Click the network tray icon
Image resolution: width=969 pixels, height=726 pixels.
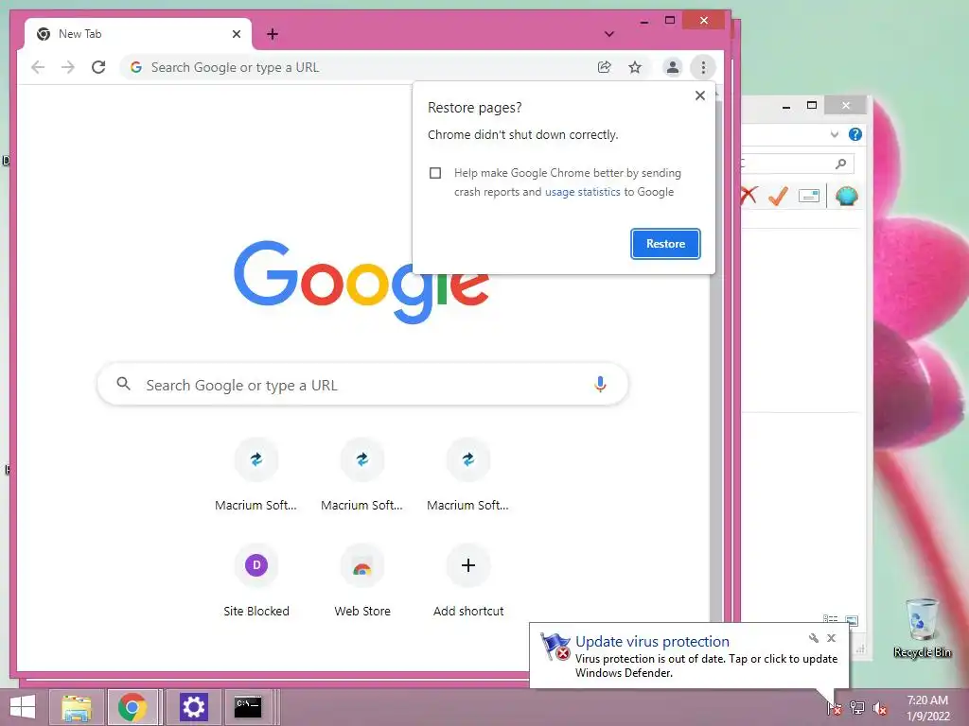point(857,707)
